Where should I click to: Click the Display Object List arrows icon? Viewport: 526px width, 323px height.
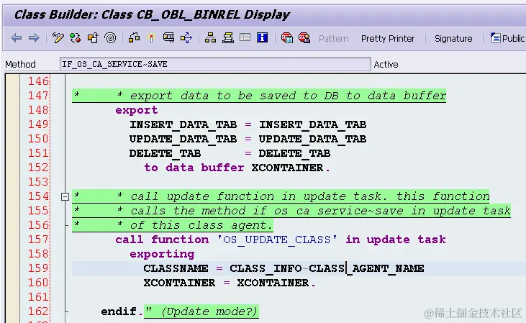coord(186,38)
